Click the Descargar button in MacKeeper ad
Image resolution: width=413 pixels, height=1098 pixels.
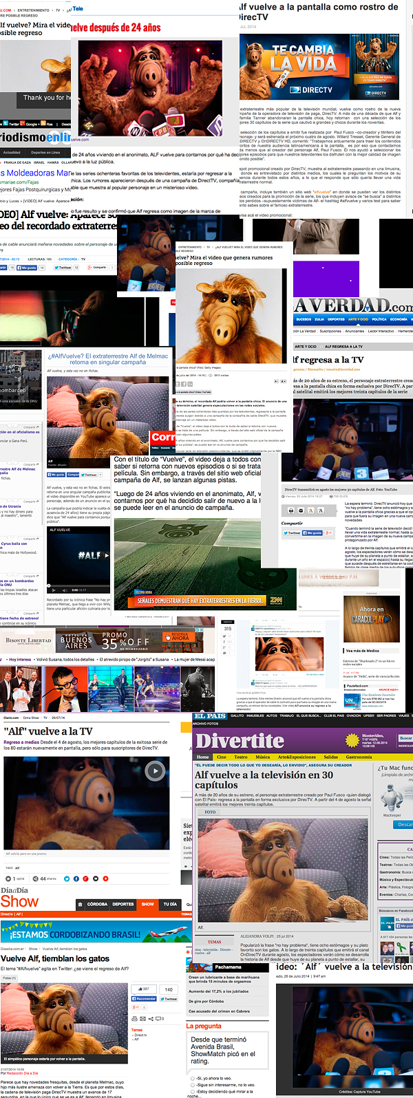point(405,824)
